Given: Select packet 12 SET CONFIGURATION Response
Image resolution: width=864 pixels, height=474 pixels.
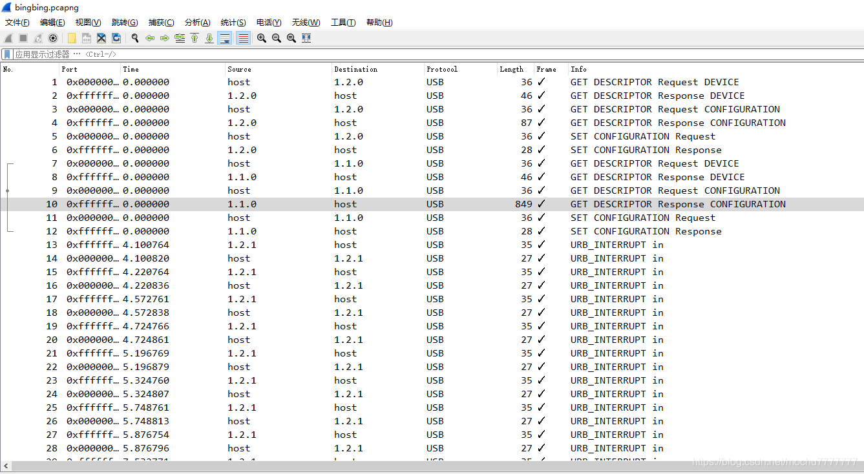Looking at the screenshot, I should [432, 231].
